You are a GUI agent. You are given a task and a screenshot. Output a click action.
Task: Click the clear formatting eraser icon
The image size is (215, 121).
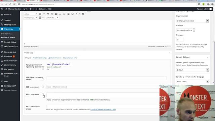(x=60, y=14)
